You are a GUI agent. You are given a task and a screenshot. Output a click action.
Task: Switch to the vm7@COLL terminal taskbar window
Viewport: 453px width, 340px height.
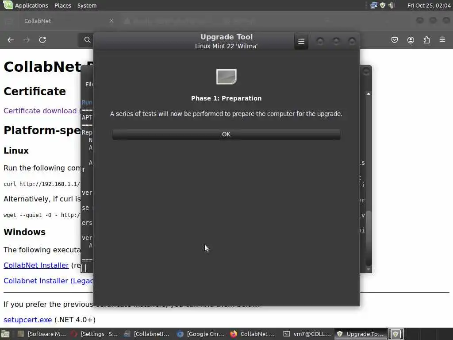(307, 334)
